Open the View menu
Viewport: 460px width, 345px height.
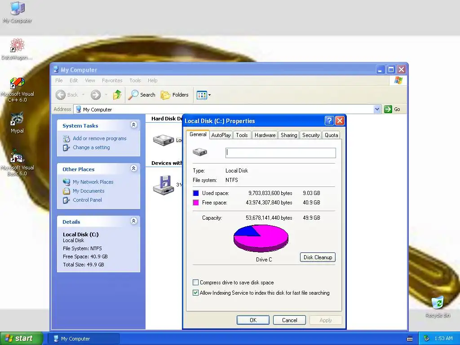(90, 80)
